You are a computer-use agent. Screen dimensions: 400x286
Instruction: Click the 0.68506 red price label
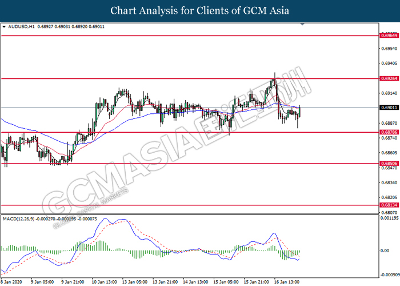click(x=387, y=164)
